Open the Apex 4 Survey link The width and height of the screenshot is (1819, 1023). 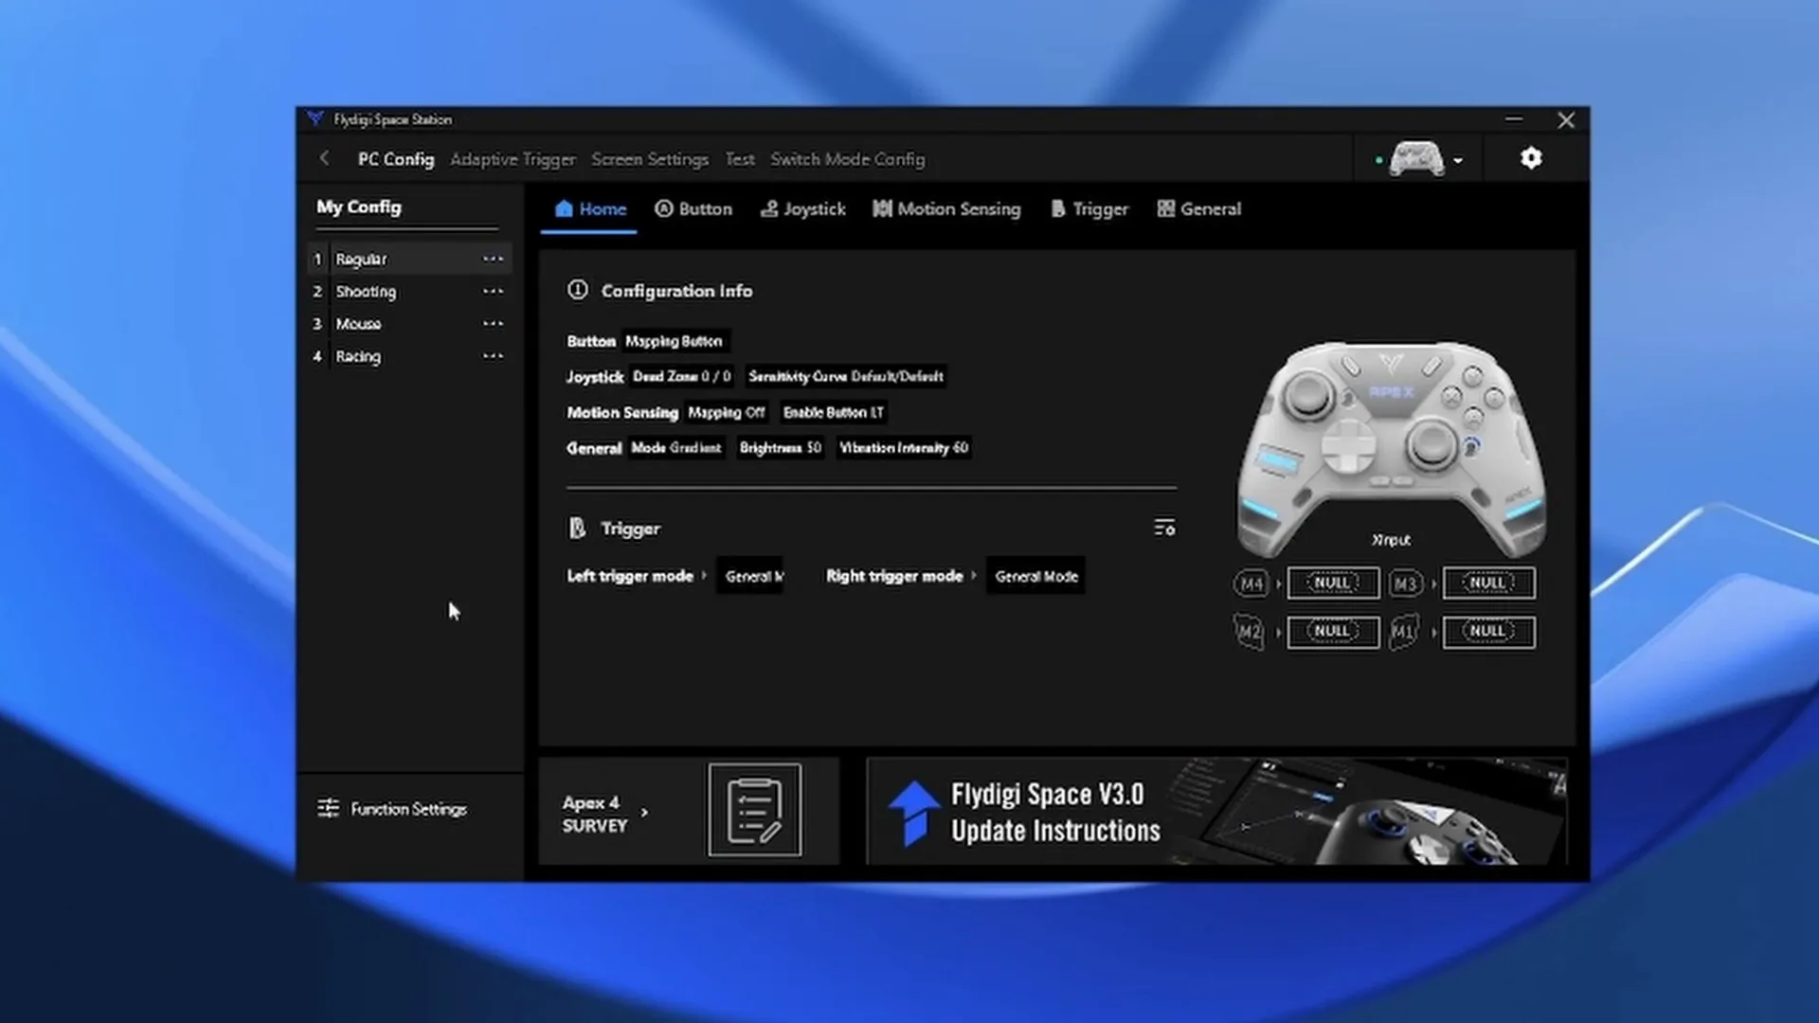pyautogui.click(x=689, y=811)
